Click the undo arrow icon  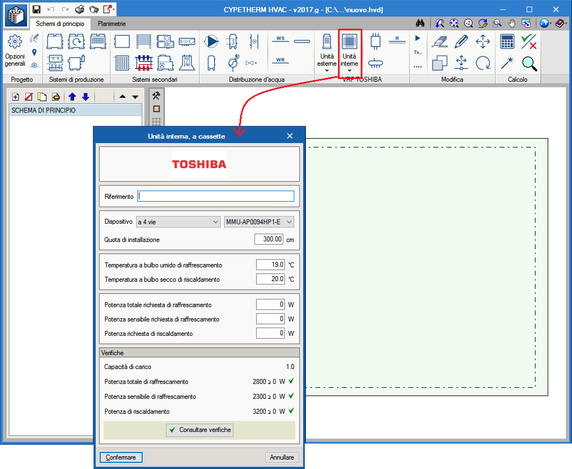click(51, 9)
